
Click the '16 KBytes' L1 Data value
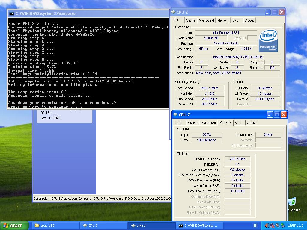click(x=265, y=88)
